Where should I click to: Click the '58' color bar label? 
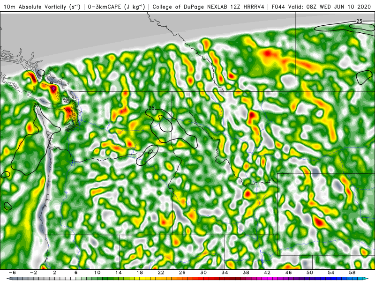tap(352, 273)
